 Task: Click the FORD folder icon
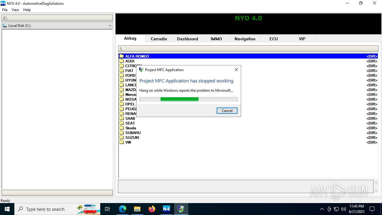click(x=121, y=75)
